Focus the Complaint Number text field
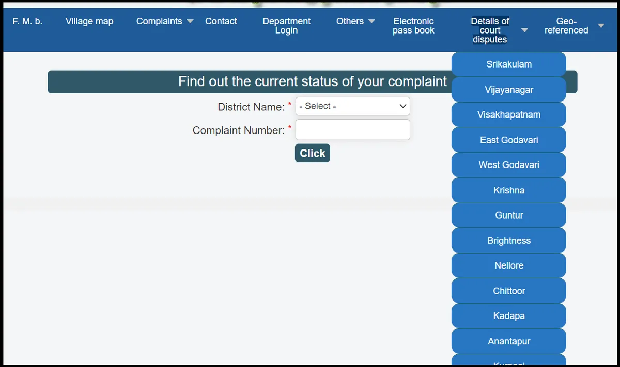Image resolution: width=620 pixels, height=367 pixels. coord(352,130)
